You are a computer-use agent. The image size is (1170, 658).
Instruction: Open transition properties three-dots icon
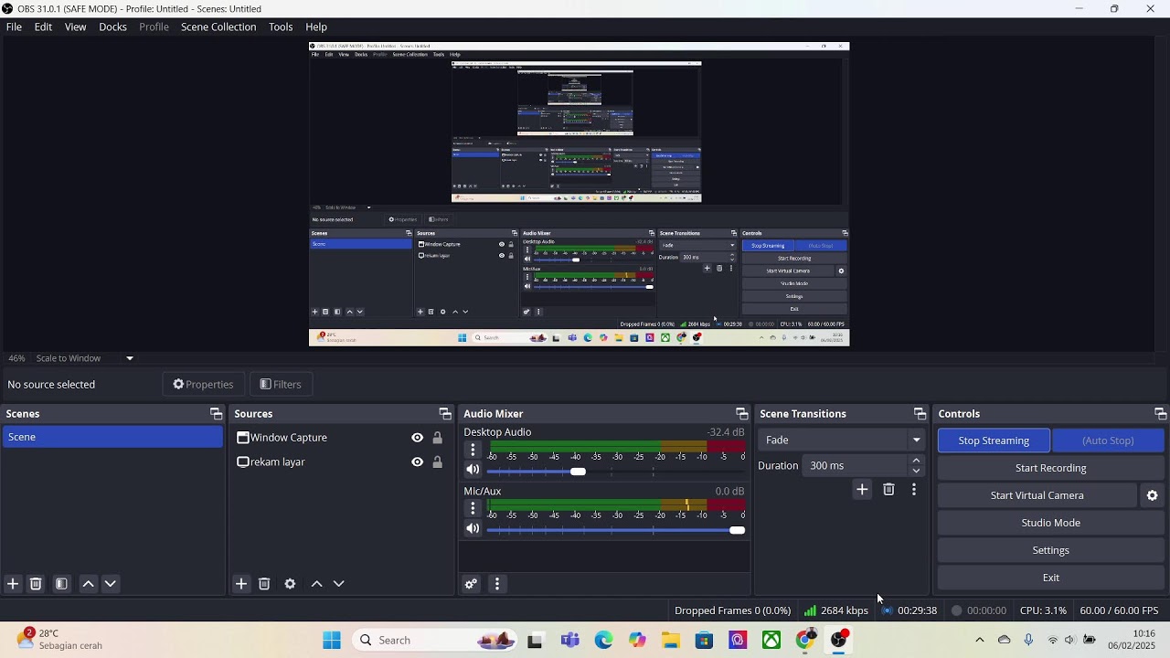point(914,490)
